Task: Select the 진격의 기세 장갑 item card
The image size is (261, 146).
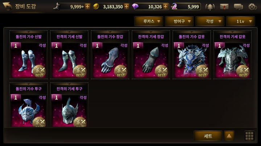Action: click(x=151, y=55)
